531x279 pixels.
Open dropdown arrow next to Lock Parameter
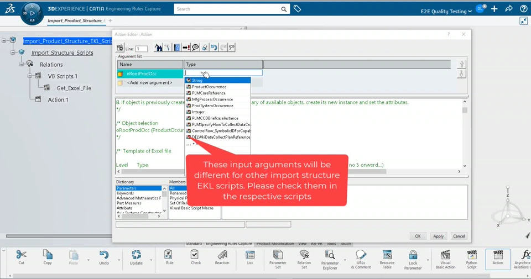[x=428, y=260]
